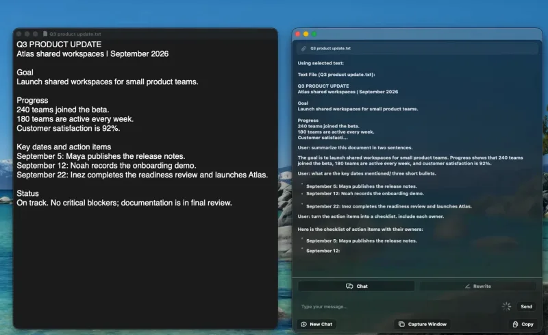Click the two-sentence summary reply in chat
Screen dimensions: 548x335
point(410,160)
